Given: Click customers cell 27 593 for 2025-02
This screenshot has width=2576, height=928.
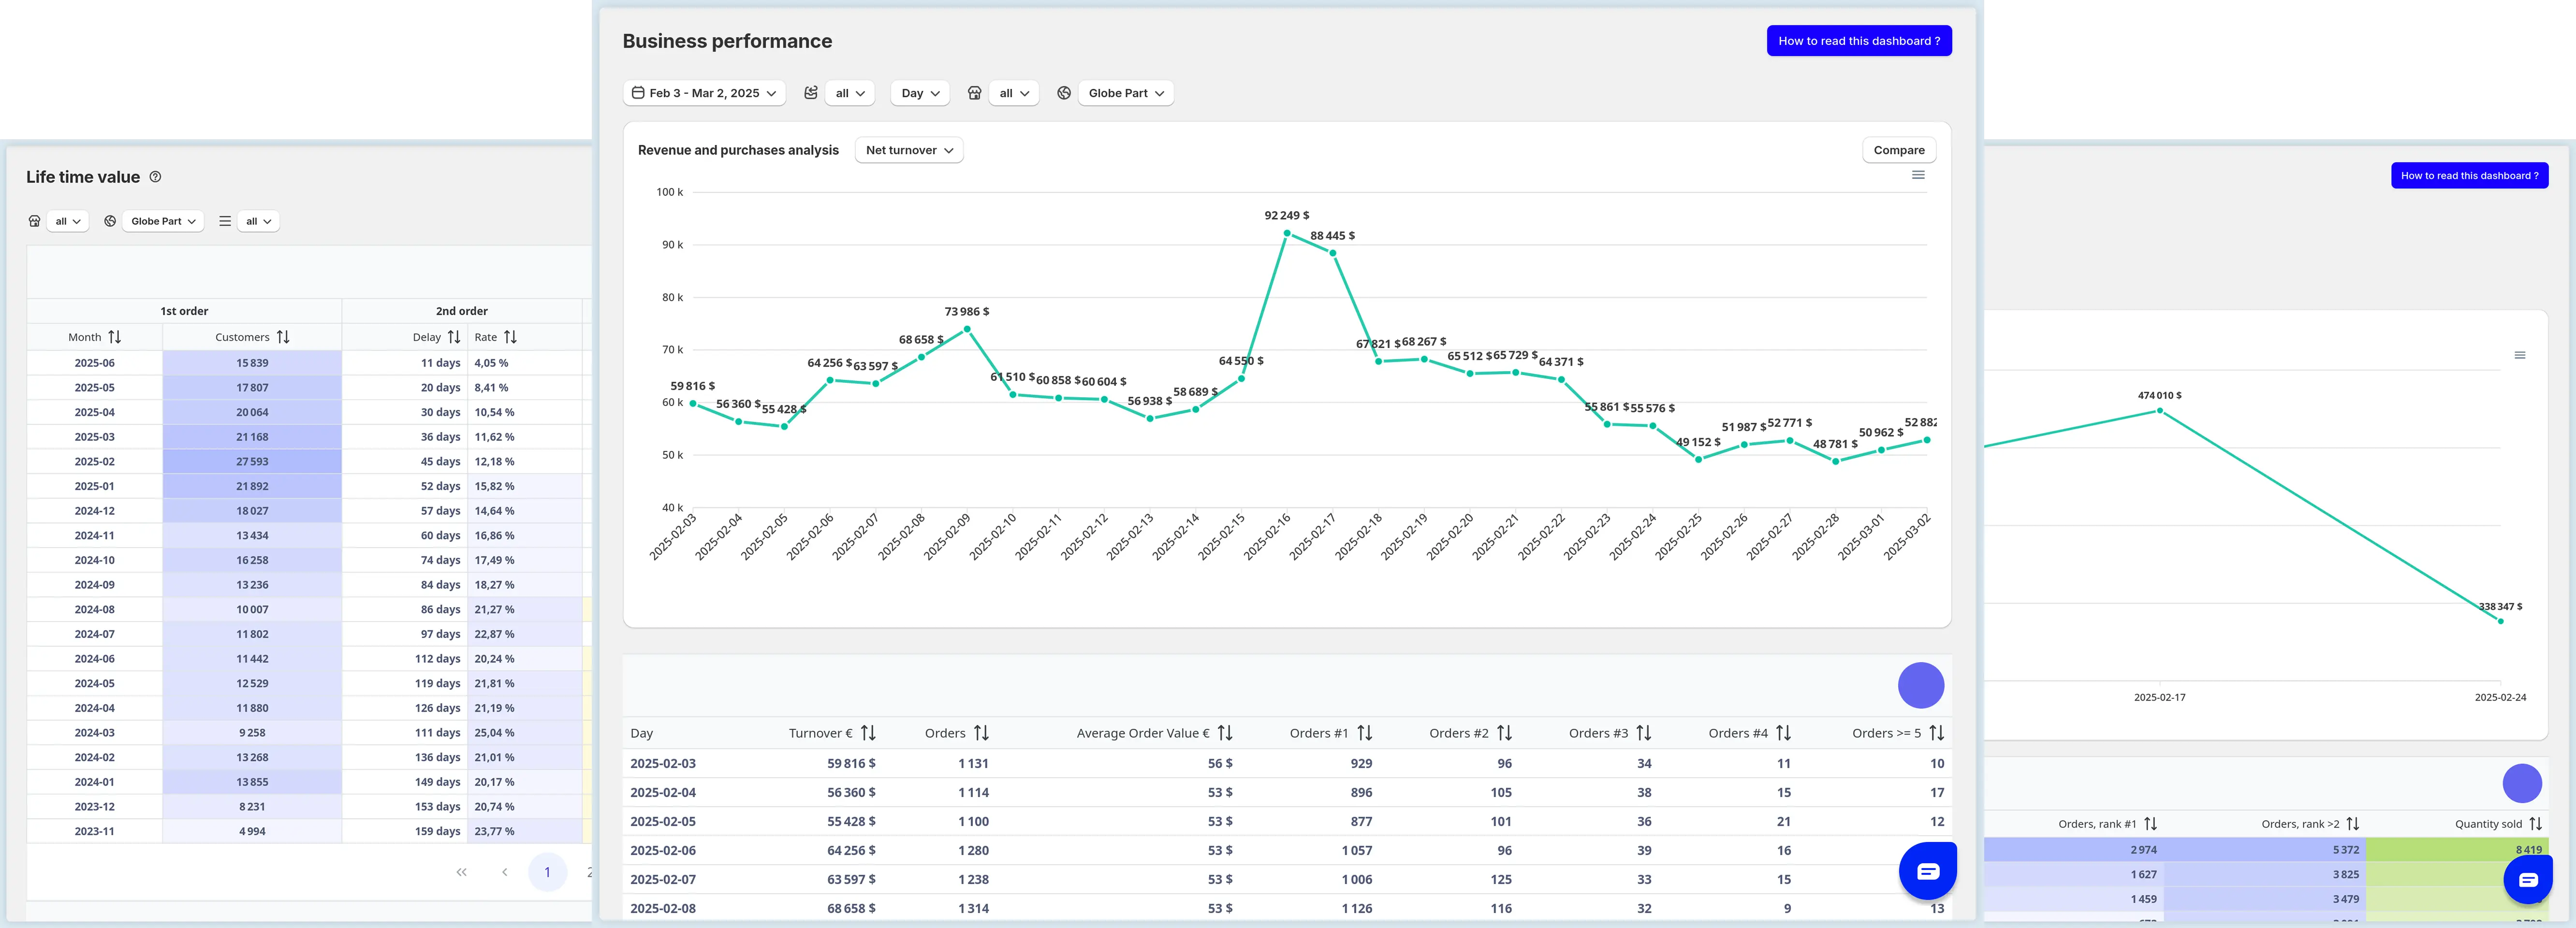Looking at the screenshot, I should (252, 462).
